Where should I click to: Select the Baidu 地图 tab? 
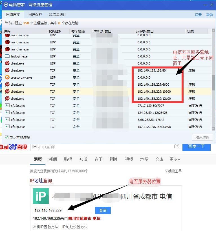144,159
